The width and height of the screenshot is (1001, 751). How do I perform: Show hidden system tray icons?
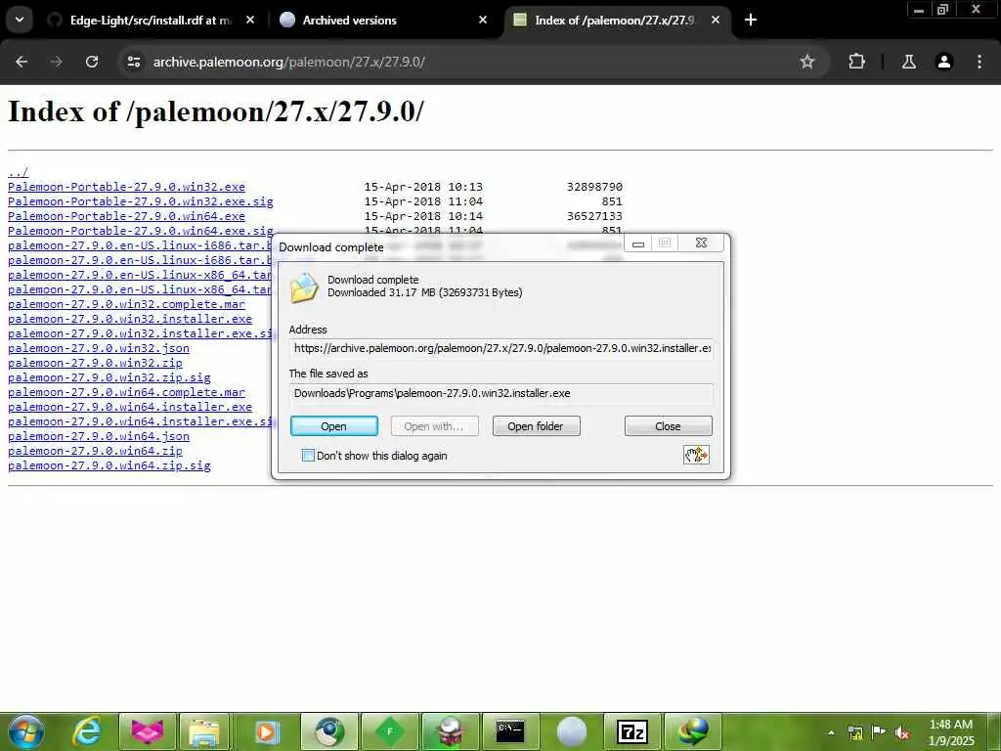click(x=831, y=732)
